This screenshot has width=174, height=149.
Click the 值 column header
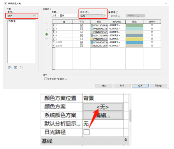coord(64,22)
